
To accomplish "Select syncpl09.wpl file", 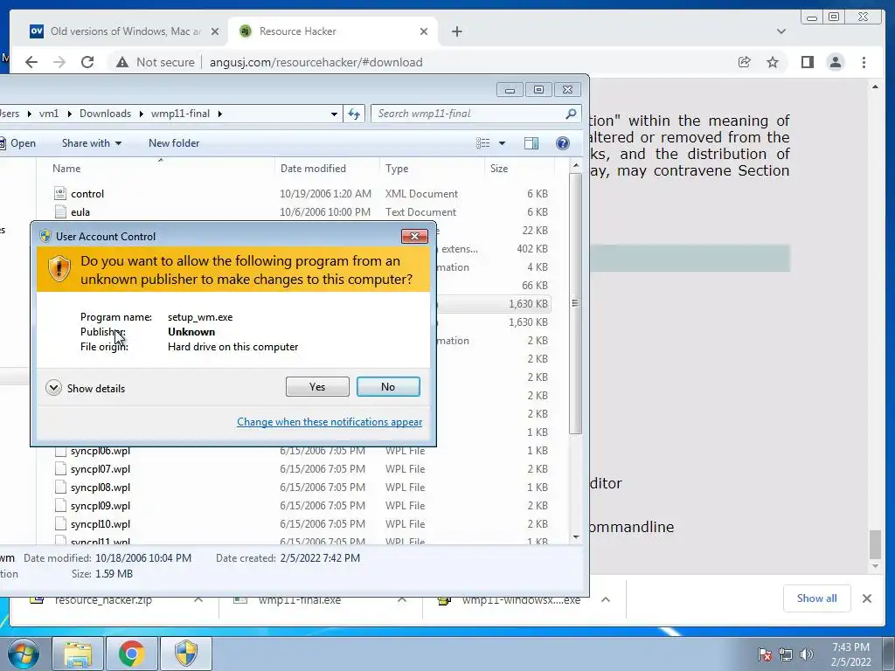I will pyautogui.click(x=101, y=506).
